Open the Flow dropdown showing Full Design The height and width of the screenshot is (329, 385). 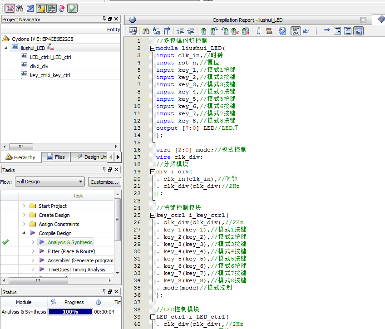[50, 182]
